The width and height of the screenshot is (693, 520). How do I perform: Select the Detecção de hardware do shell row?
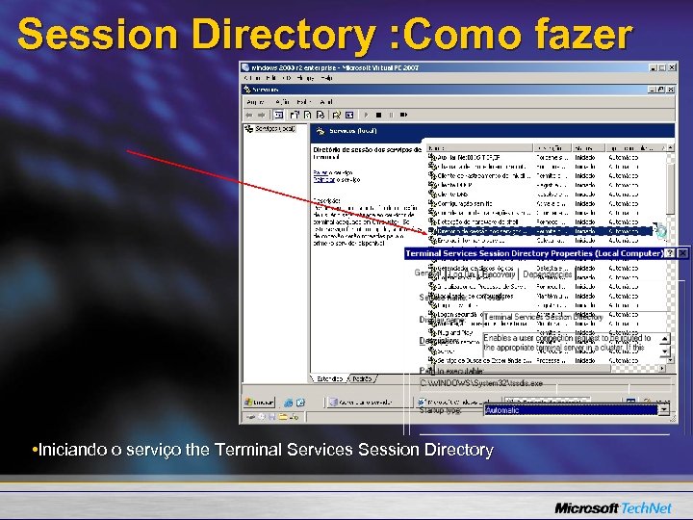(x=547, y=222)
